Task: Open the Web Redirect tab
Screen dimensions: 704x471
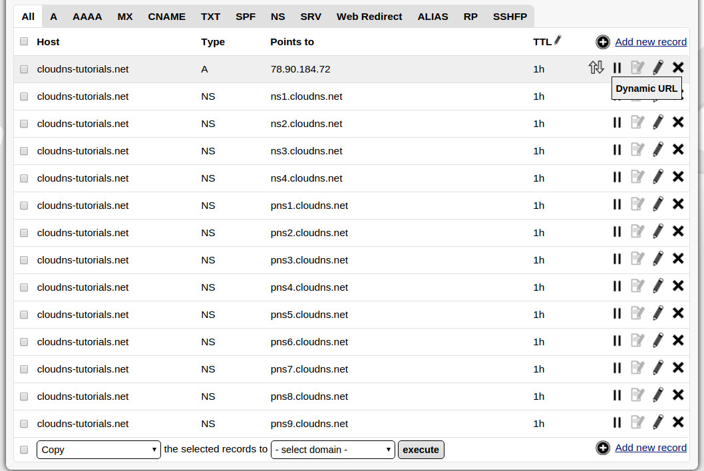Action: [x=369, y=17]
